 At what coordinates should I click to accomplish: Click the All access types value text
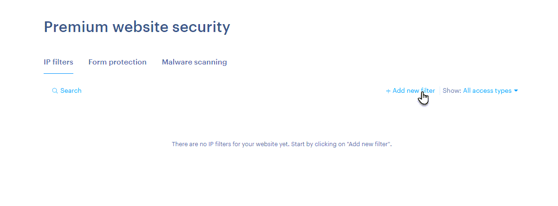point(487,91)
